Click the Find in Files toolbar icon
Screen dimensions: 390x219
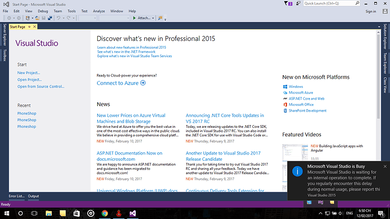click(x=160, y=18)
